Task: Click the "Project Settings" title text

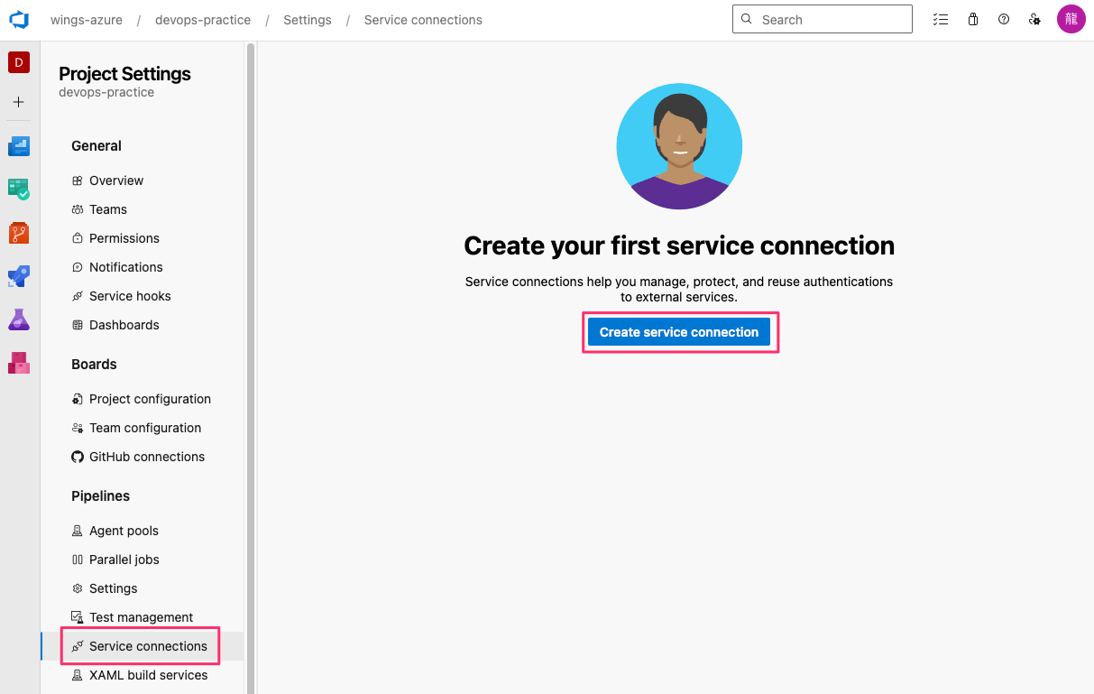Action: (x=124, y=74)
